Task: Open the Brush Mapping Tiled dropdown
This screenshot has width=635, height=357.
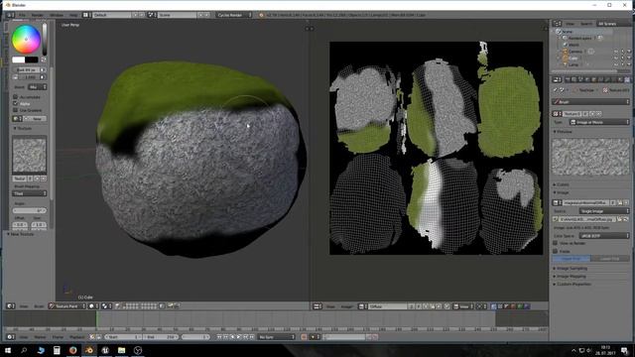Action: coord(29,193)
